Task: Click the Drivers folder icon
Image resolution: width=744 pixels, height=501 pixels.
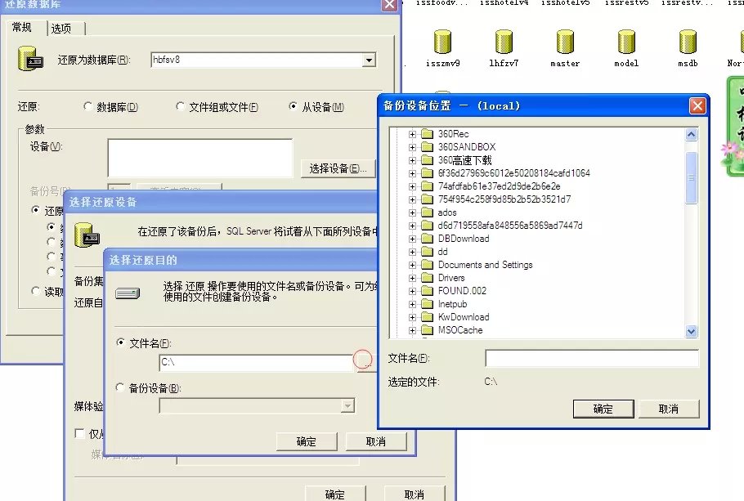Action: click(427, 278)
